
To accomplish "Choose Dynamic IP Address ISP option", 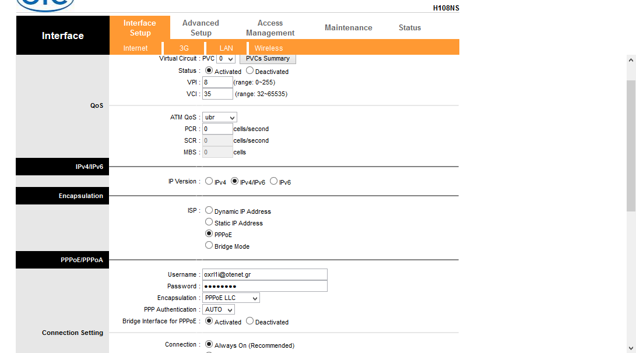I will click(209, 210).
